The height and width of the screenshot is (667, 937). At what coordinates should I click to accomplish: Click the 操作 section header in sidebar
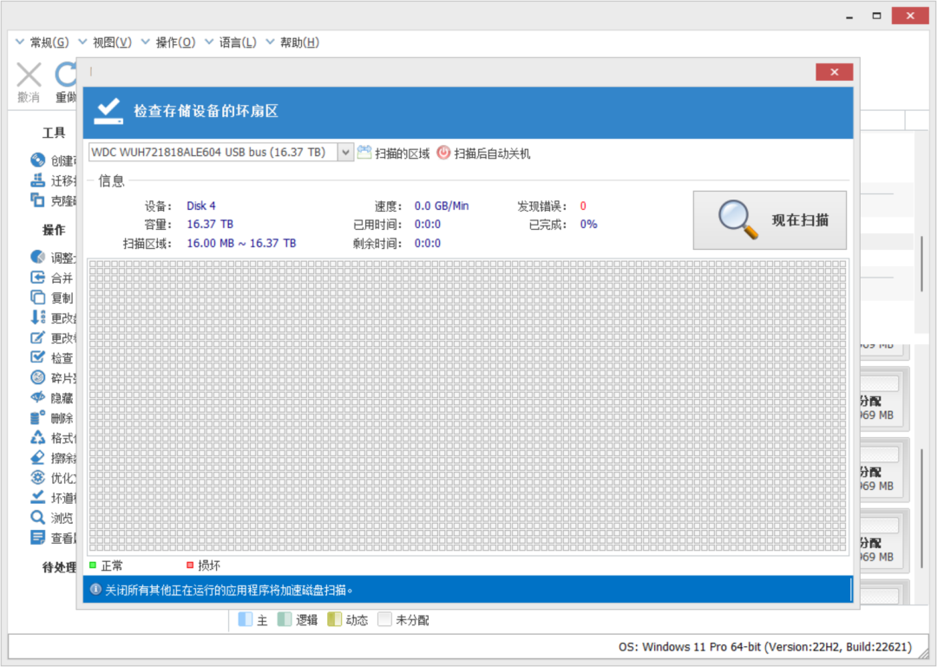[x=54, y=230]
